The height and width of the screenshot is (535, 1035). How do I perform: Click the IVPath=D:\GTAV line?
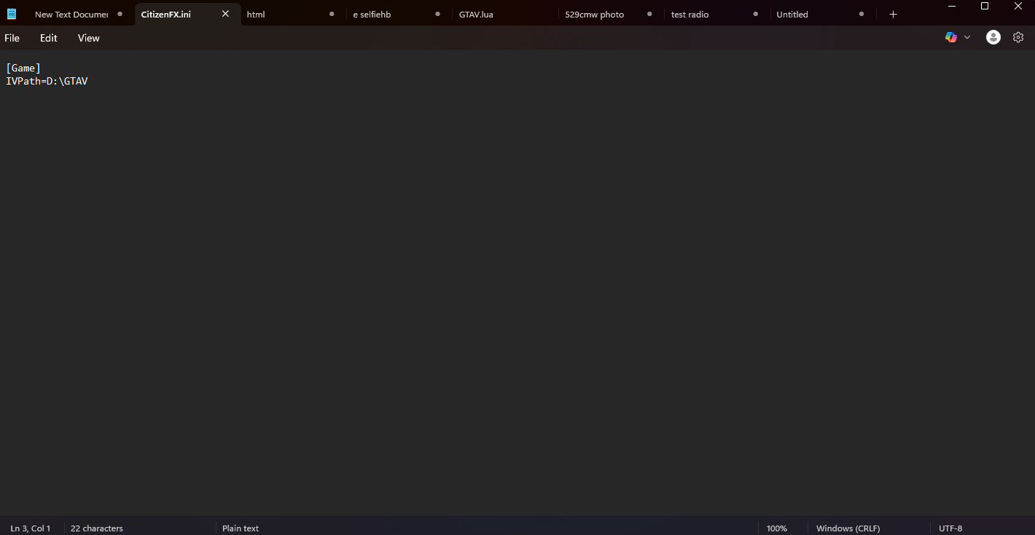pos(47,81)
